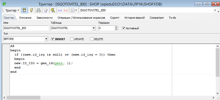The image size is (220, 100).
Task: Compile trigger with the lightning bolt icon
Action: (x=32, y=11)
